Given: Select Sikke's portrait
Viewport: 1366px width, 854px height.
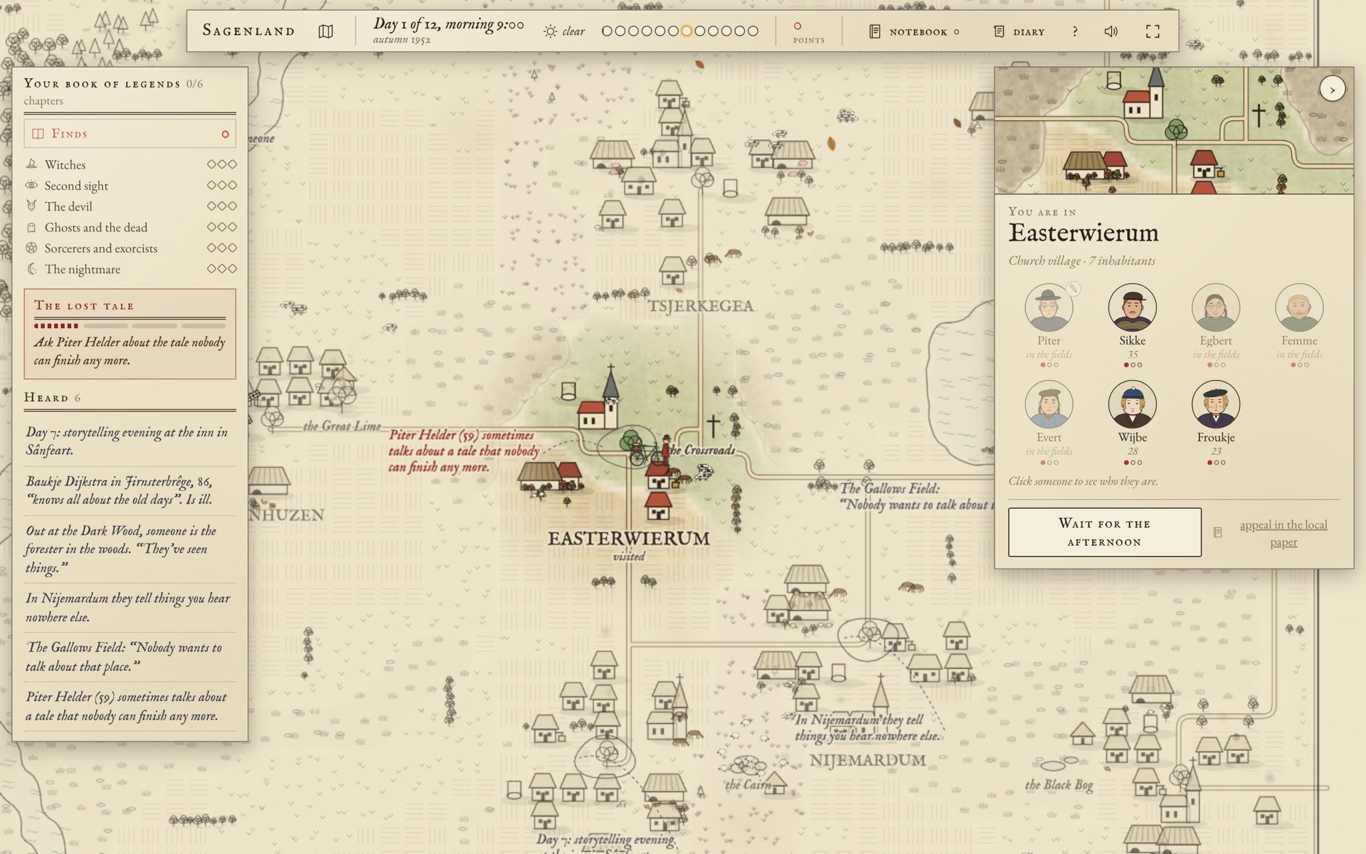Looking at the screenshot, I should click(x=1132, y=307).
